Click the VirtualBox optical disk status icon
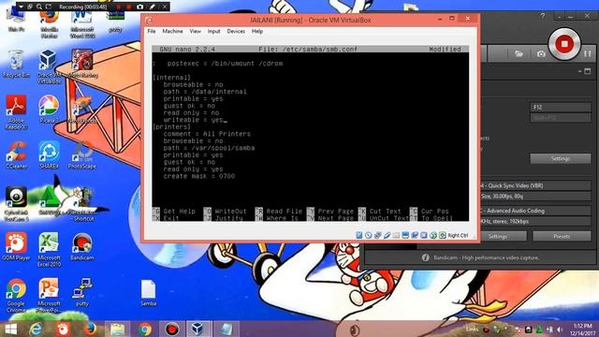Image resolution: width=599 pixels, height=337 pixels. pos(368,235)
